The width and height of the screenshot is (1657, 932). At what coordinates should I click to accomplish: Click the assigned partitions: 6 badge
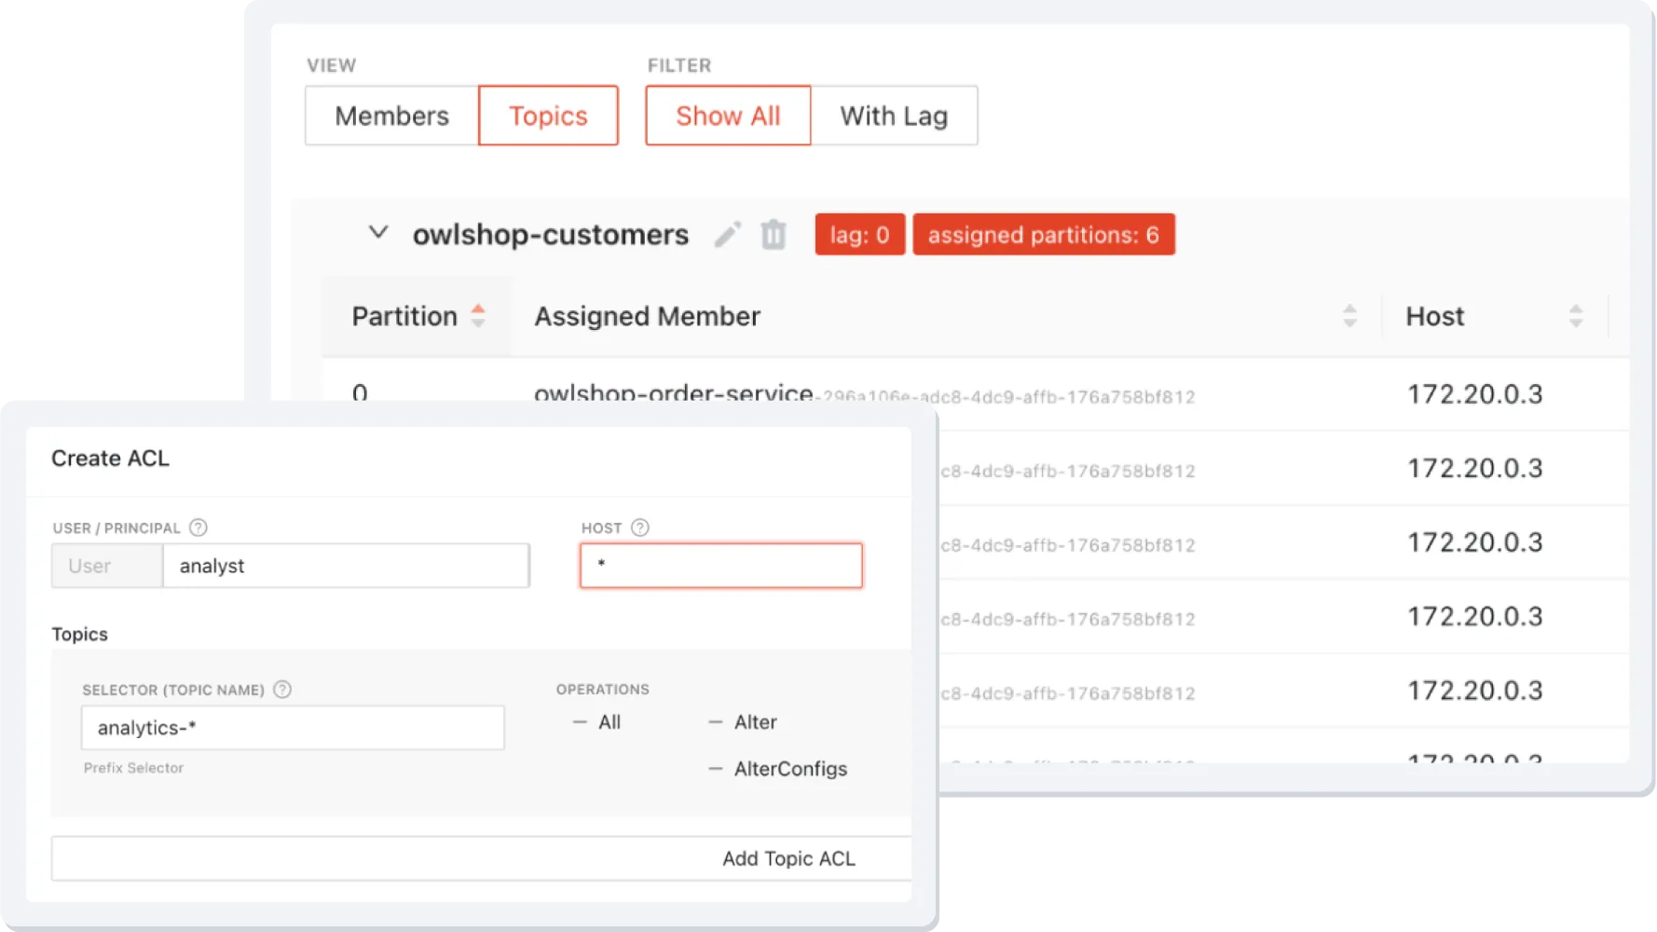(x=1043, y=234)
